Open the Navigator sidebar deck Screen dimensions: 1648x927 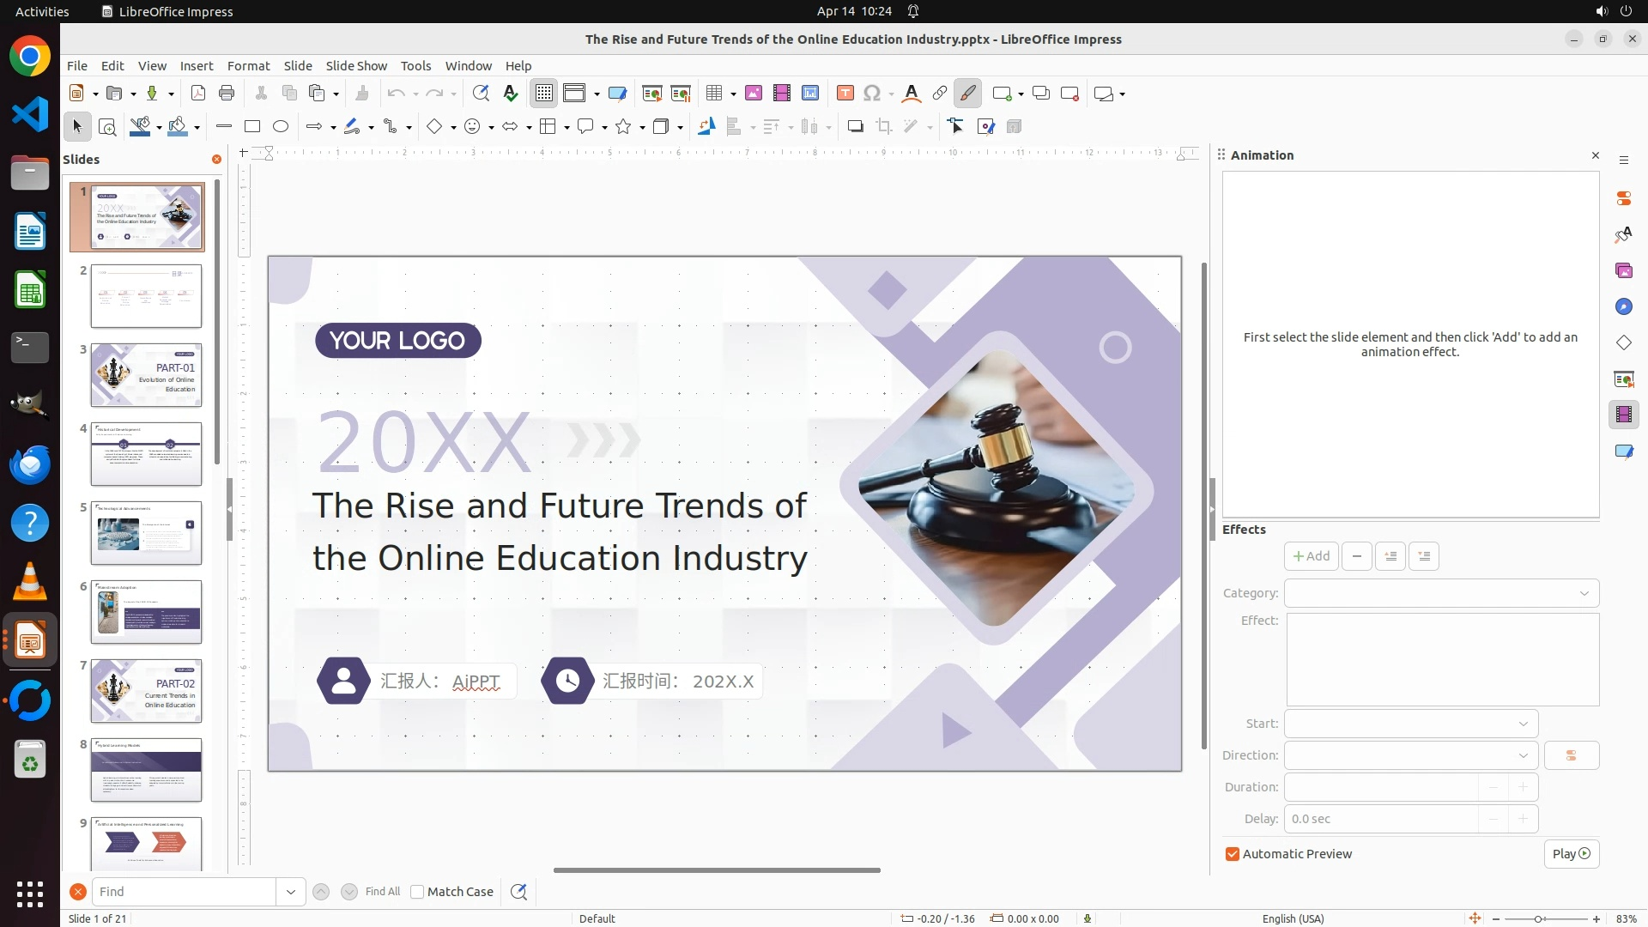(1623, 307)
